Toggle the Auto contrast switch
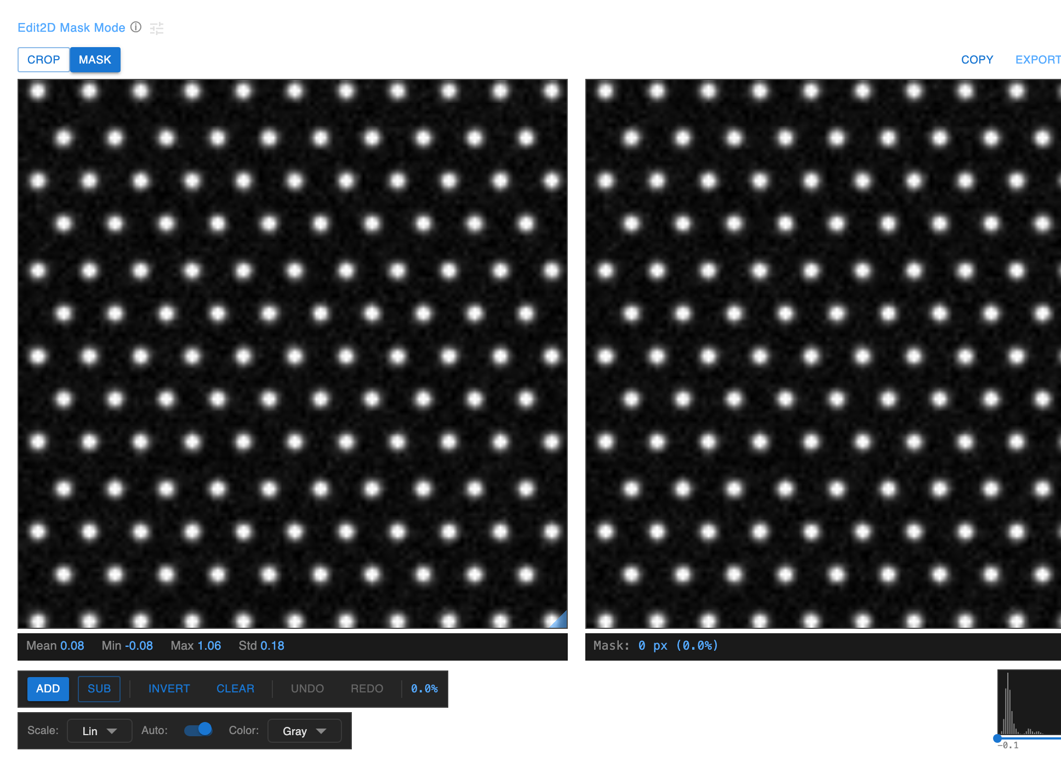Viewport: 1061px width, 768px height. tap(198, 730)
